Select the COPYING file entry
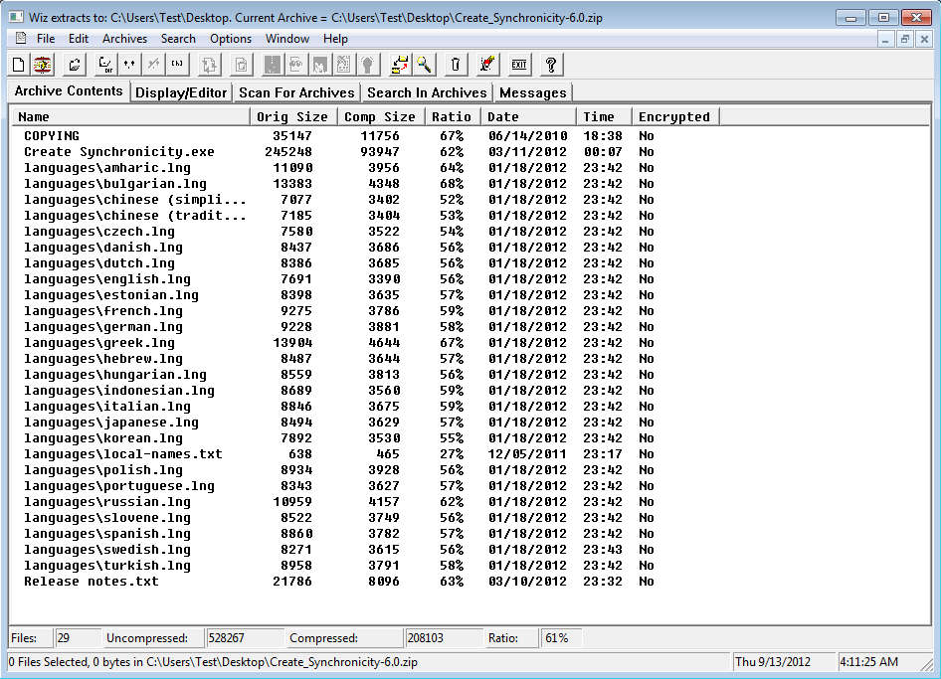 pyautogui.click(x=52, y=136)
